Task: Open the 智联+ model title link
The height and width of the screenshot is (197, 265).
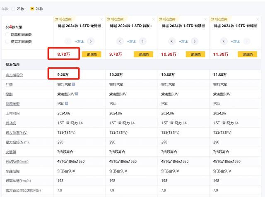Action: [131, 26]
